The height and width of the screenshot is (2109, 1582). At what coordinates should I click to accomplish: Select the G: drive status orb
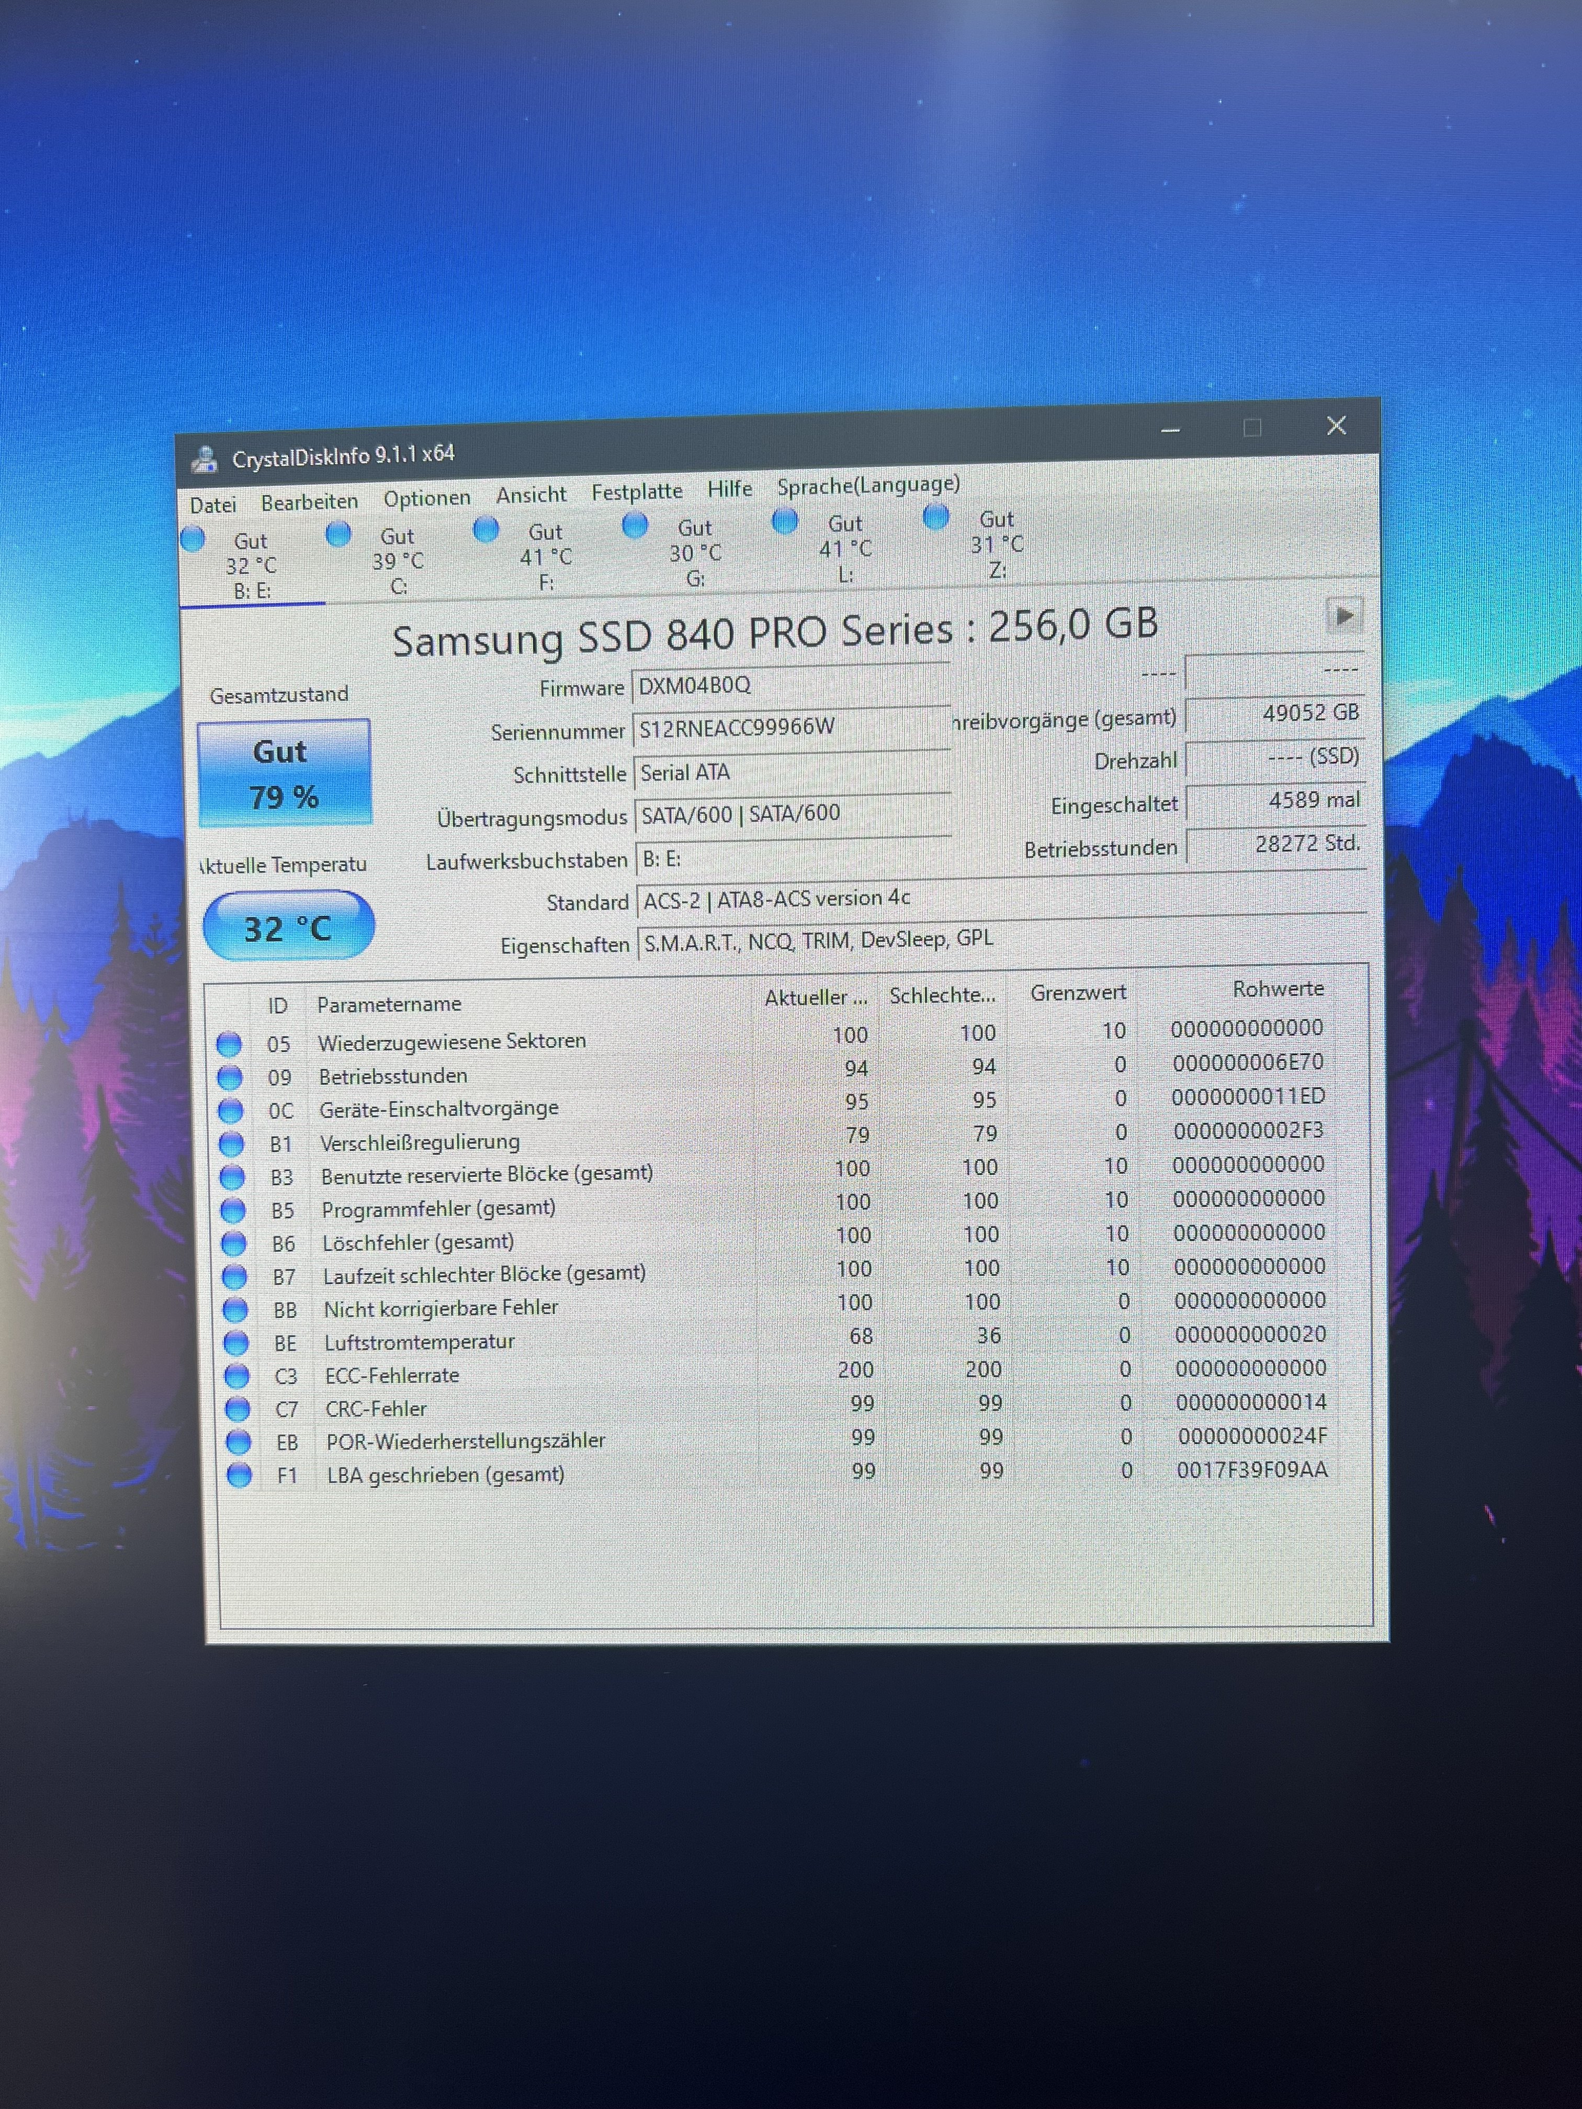point(635,525)
